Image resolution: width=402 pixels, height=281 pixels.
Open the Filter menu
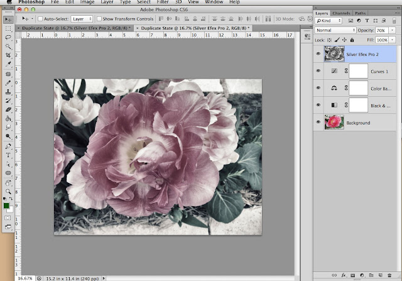pos(163,3)
